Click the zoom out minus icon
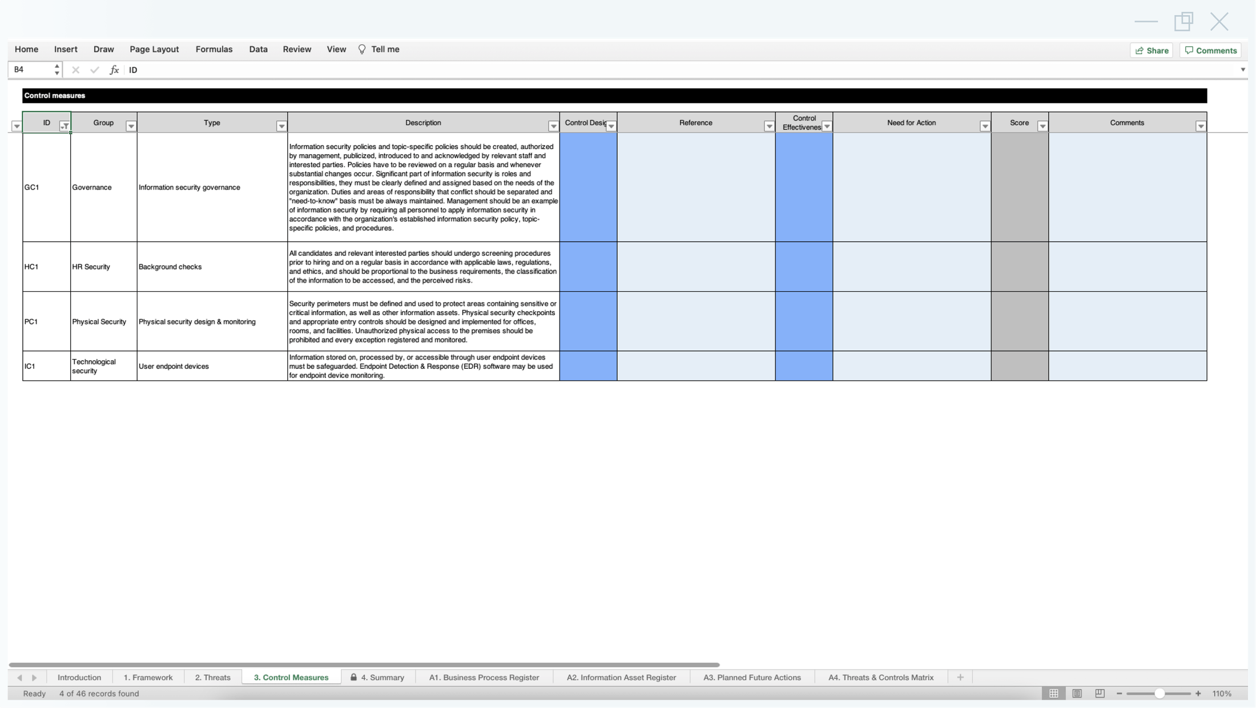1256x708 pixels. 1118,693
